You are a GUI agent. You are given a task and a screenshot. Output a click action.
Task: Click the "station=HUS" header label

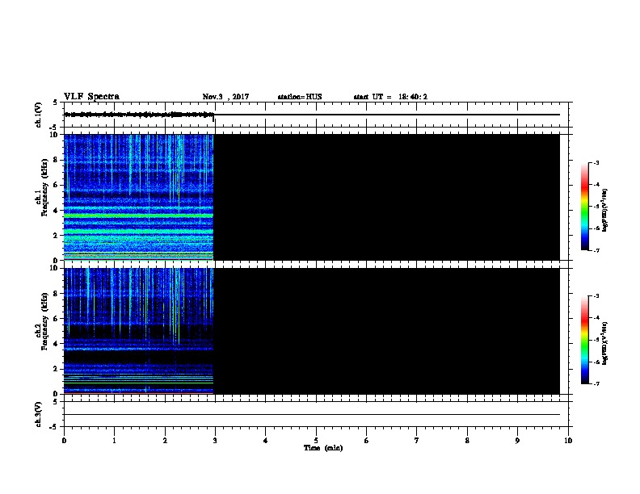pyautogui.click(x=300, y=97)
